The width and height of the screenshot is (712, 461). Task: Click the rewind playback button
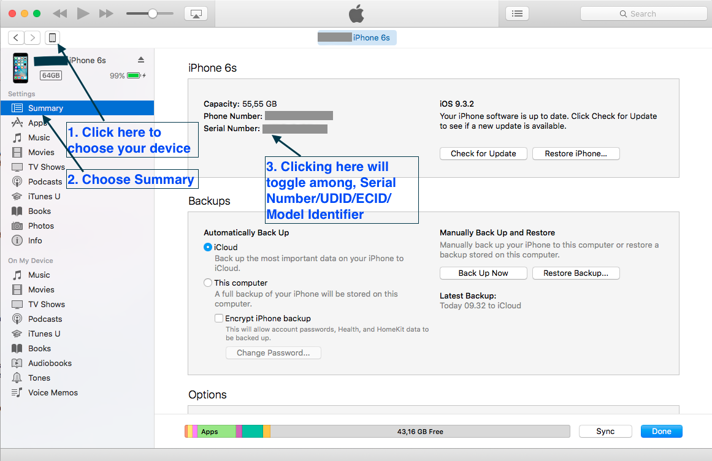(x=60, y=13)
